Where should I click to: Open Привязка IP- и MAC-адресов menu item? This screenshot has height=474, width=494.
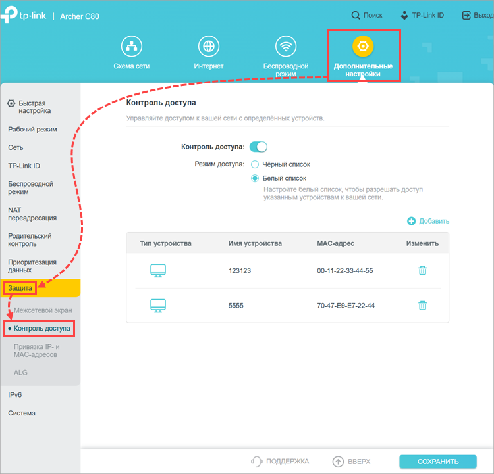[x=45, y=350]
